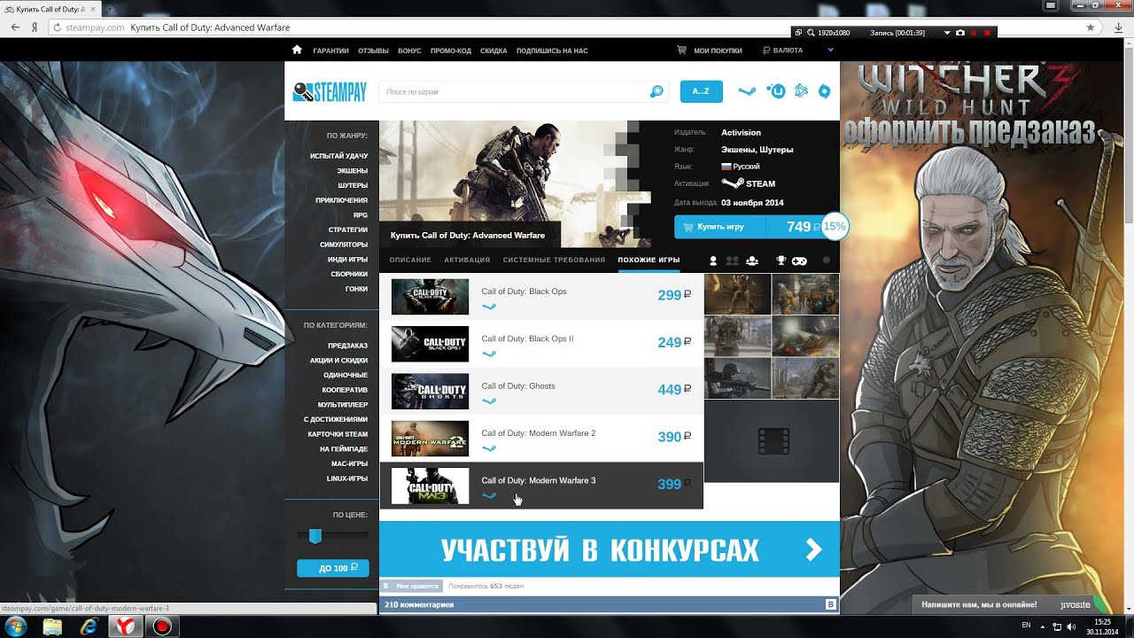Click the Steampay logo
This screenshot has height=638, width=1134.
[330, 91]
